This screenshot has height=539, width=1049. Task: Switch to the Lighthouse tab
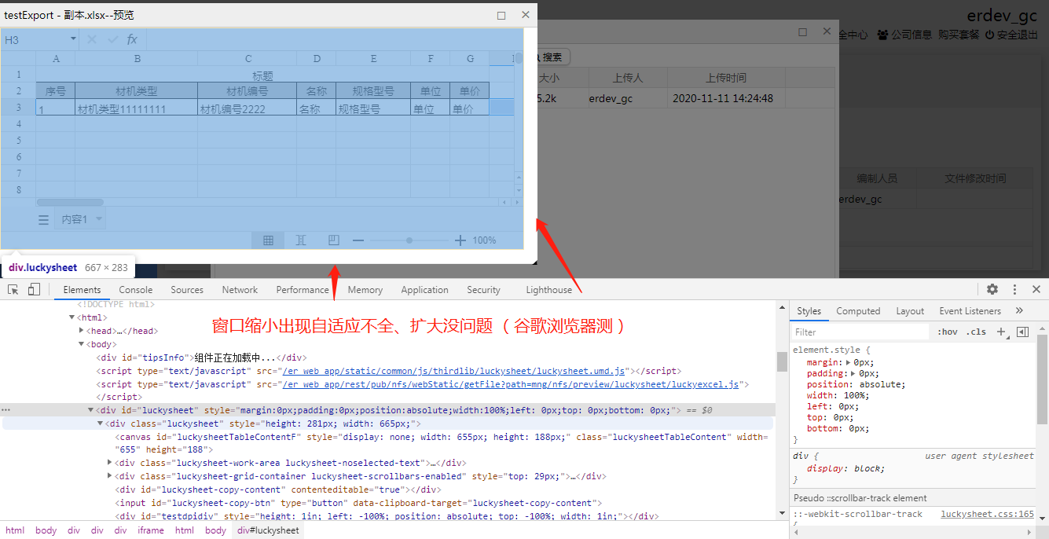pyautogui.click(x=548, y=290)
